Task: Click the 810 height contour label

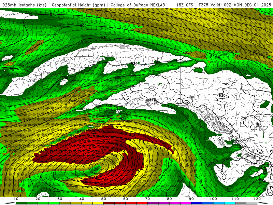Action: pos(95,116)
